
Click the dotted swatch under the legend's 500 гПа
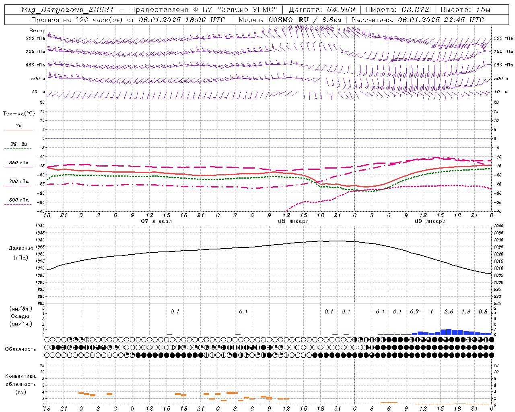(19, 205)
